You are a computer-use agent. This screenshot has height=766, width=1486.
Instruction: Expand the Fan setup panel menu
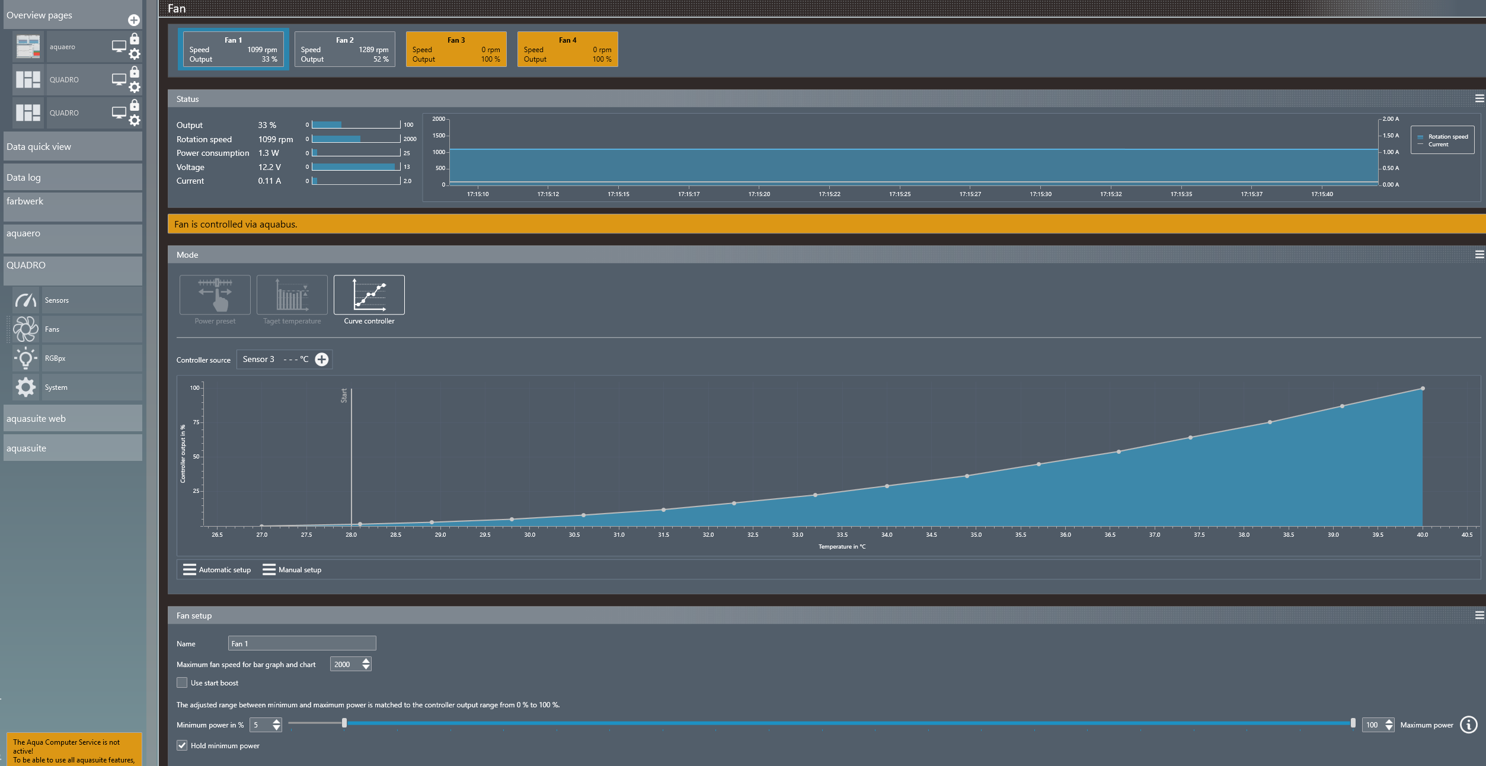click(x=1479, y=616)
